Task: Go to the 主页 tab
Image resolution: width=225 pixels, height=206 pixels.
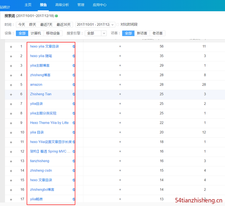Action: [x=28, y=5]
